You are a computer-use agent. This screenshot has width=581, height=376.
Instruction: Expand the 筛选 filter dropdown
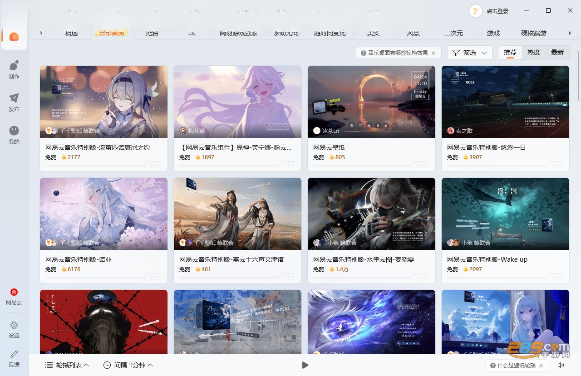pos(470,53)
